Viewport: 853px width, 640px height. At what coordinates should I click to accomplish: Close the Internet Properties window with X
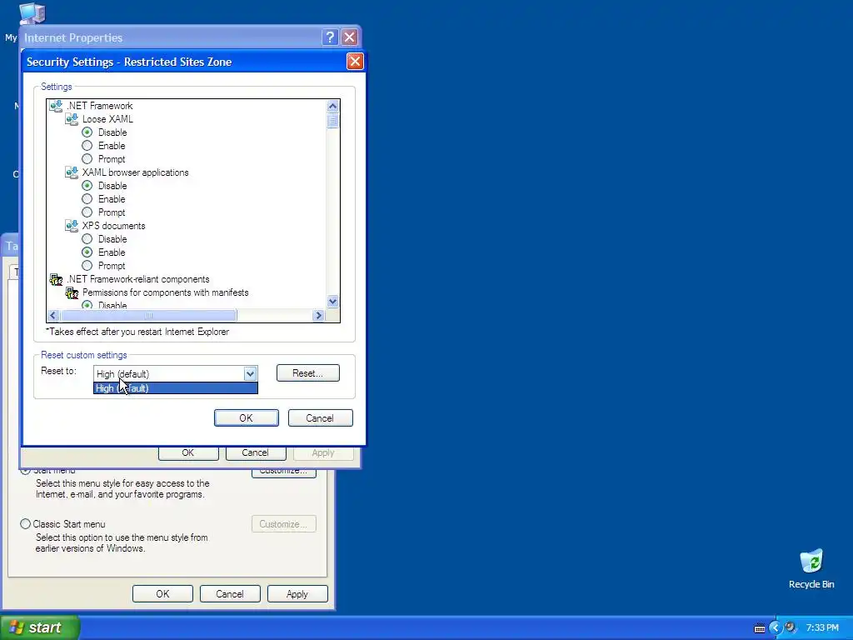pyautogui.click(x=349, y=37)
